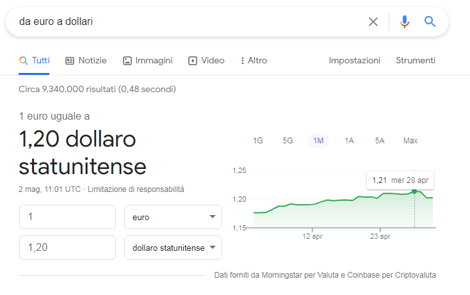
Task: Switch to the Immagini tab
Action: (147, 61)
